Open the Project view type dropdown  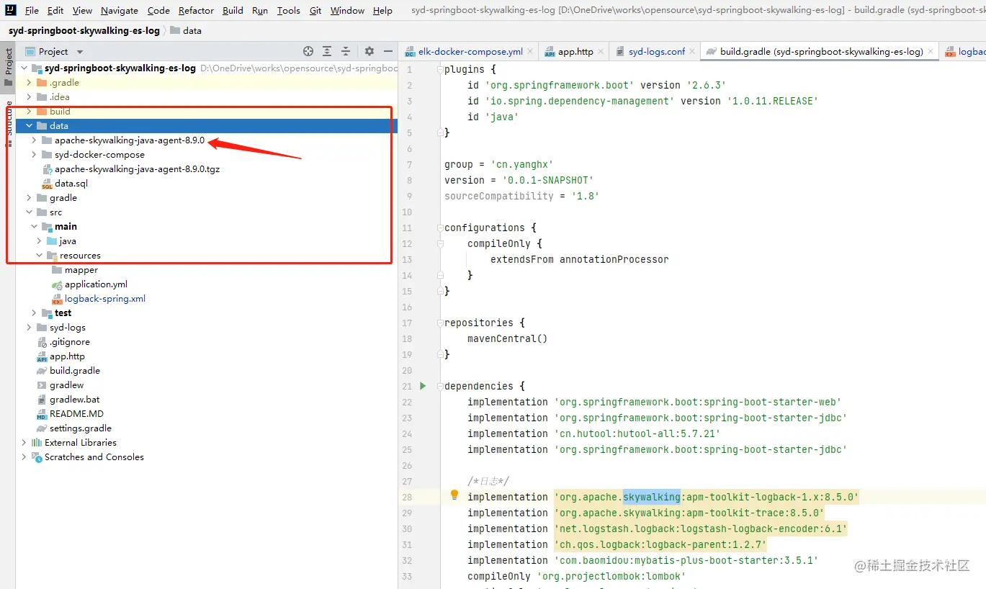pyautogui.click(x=80, y=52)
